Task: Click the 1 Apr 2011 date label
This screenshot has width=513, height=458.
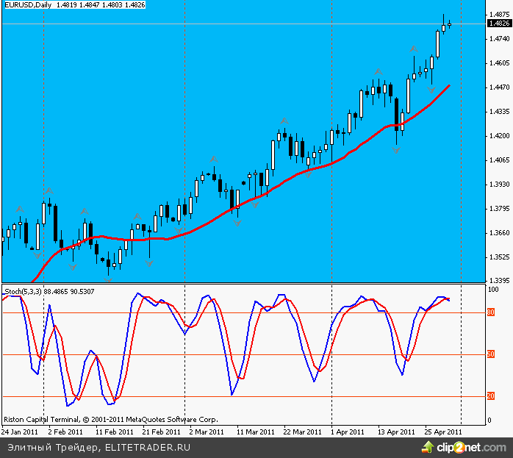Action: [x=347, y=432]
